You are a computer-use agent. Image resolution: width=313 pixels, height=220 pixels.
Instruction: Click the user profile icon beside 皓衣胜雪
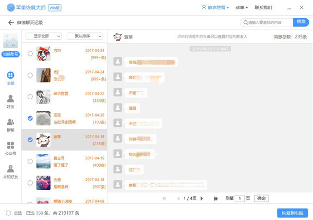[204, 7]
